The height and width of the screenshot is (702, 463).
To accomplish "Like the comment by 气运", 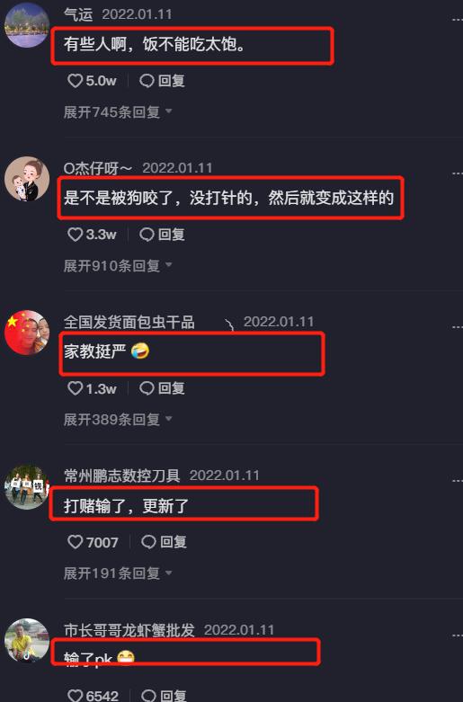I will point(75,81).
